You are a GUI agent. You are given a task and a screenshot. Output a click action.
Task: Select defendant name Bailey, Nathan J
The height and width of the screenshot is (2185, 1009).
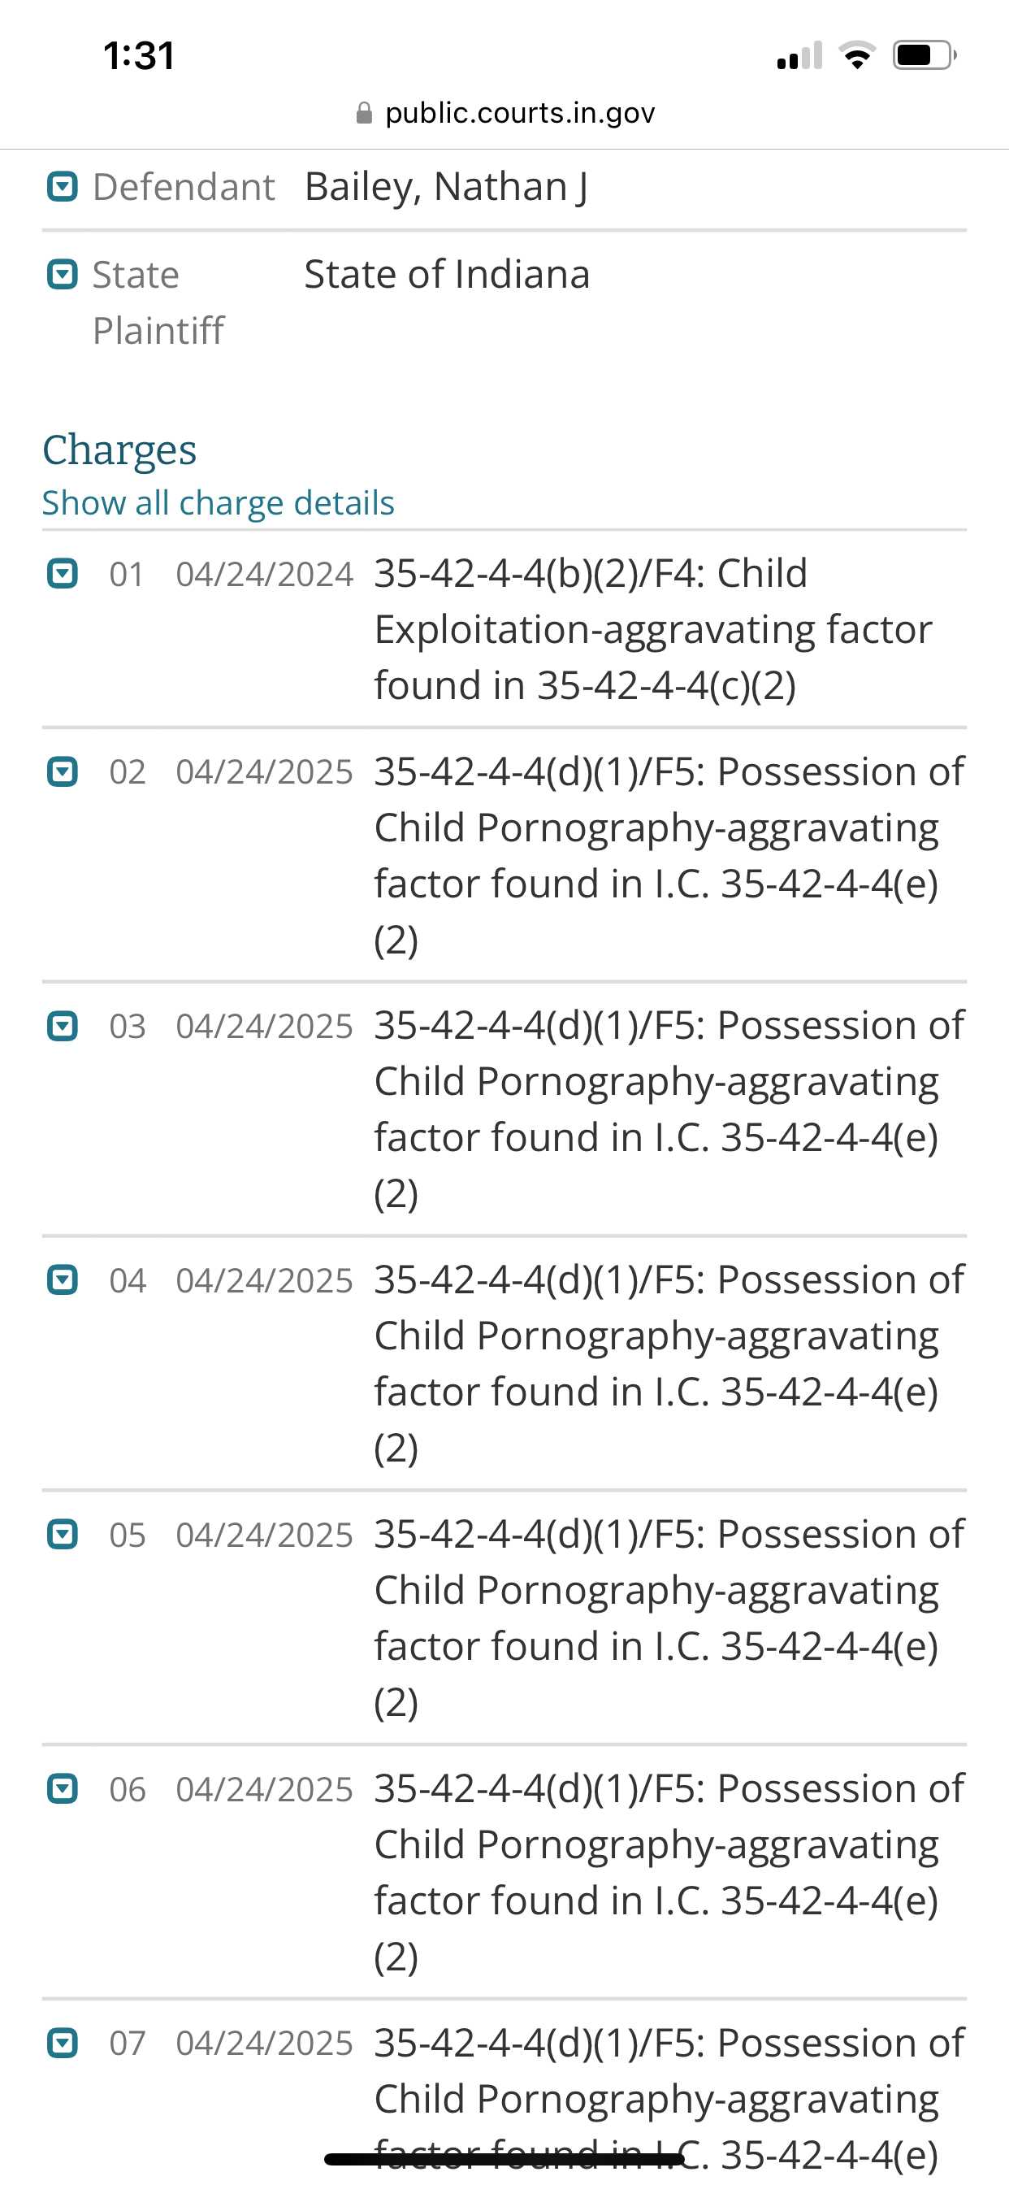[x=446, y=187]
